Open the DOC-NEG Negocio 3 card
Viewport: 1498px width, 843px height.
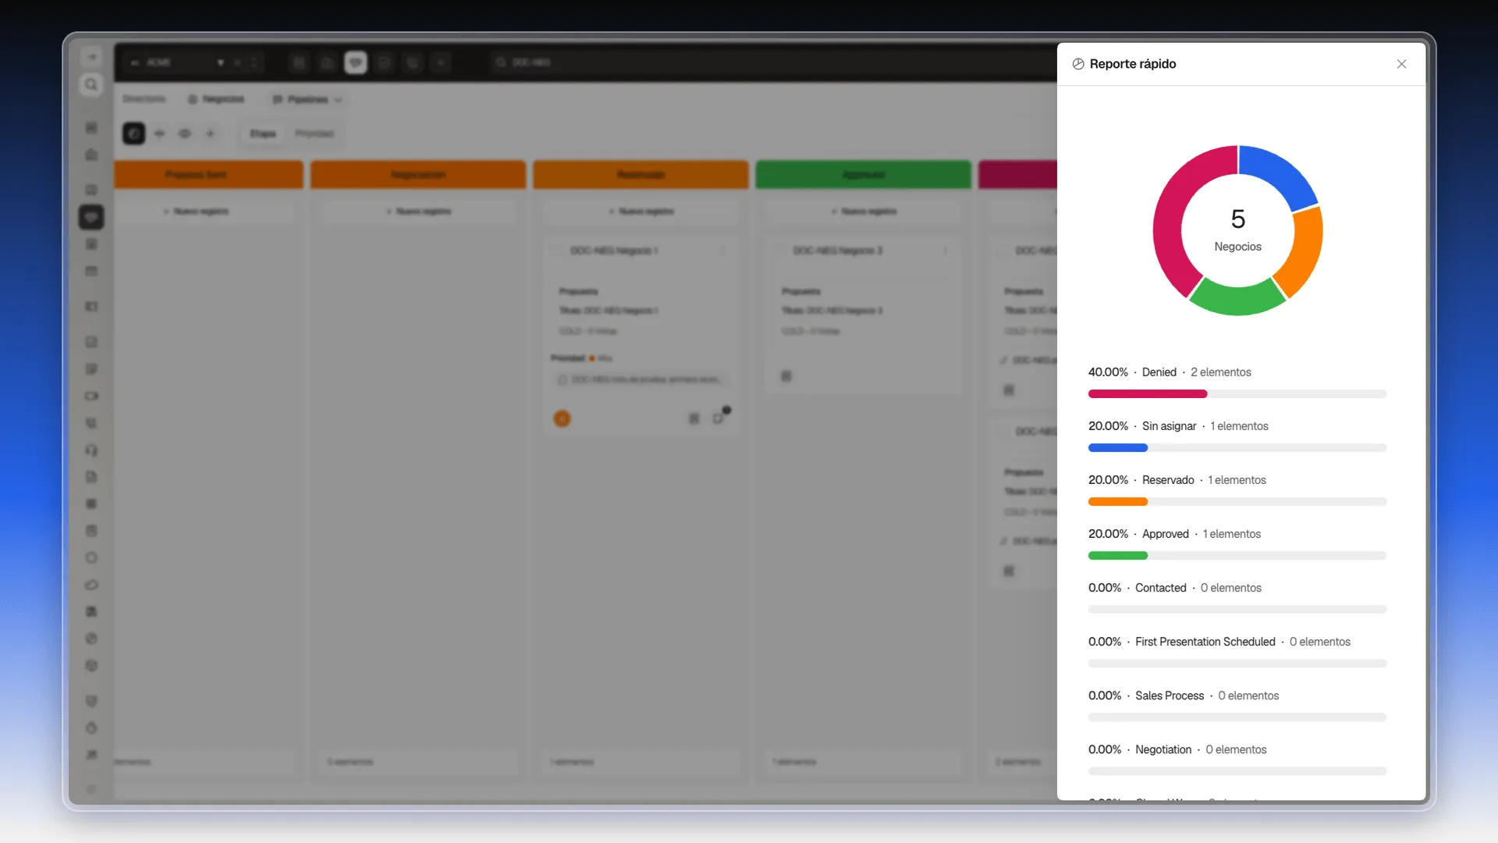863,316
